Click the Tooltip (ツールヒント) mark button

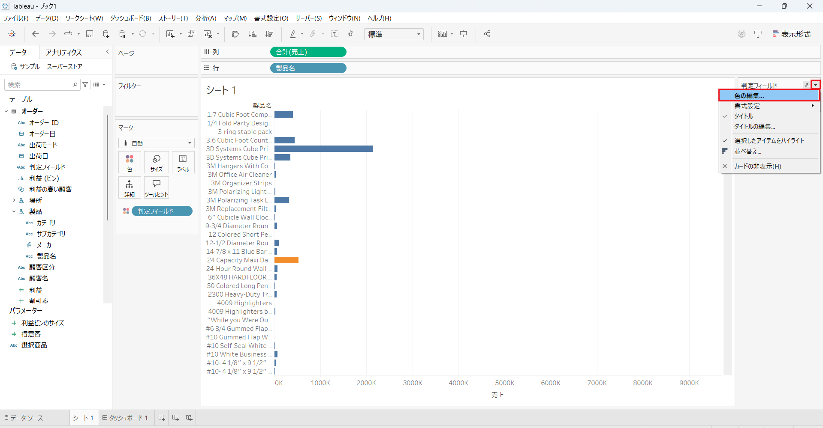tap(157, 188)
